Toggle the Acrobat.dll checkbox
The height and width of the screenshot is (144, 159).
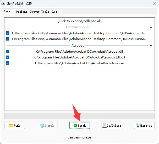pyautogui.click(x=8, y=51)
